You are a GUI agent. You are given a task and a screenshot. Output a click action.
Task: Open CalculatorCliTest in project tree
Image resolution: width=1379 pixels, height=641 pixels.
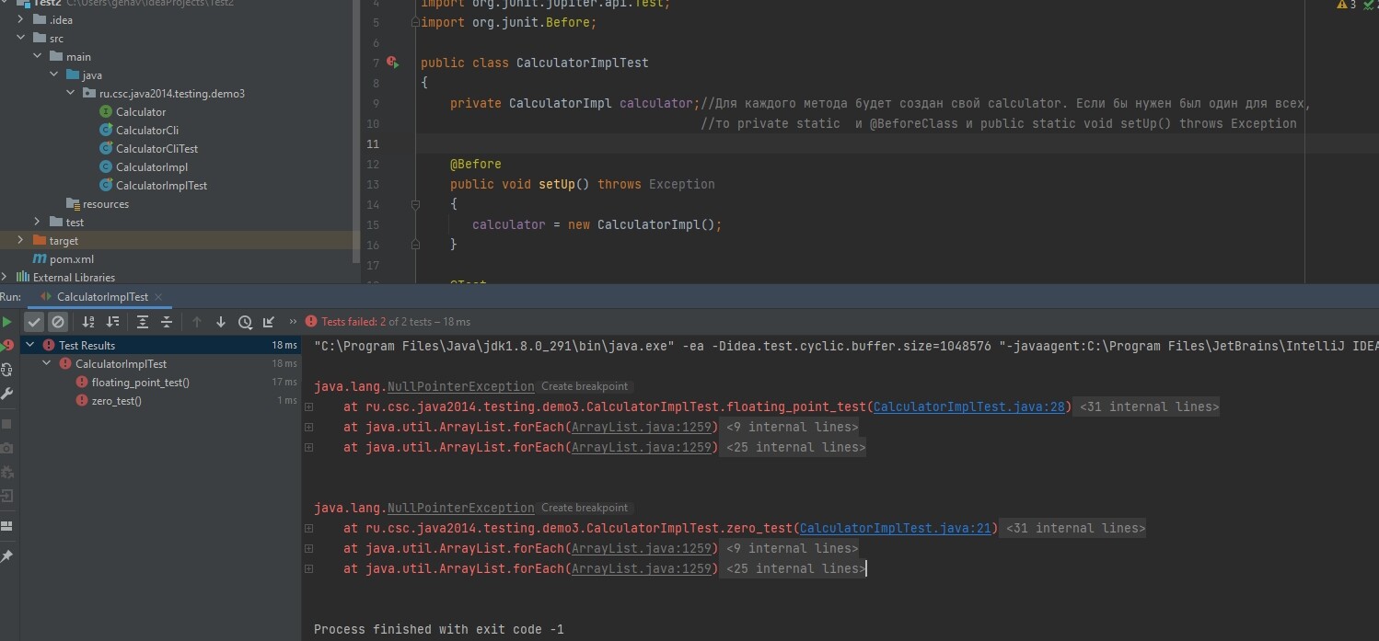pyautogui.click(x=156, y=148)
